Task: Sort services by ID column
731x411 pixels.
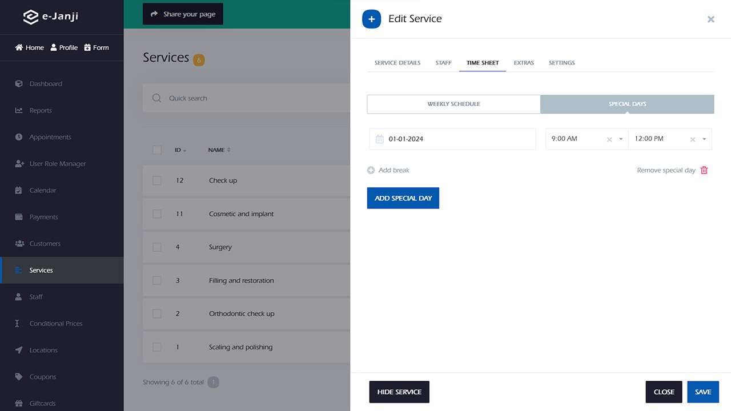Action: pos(180,150)
